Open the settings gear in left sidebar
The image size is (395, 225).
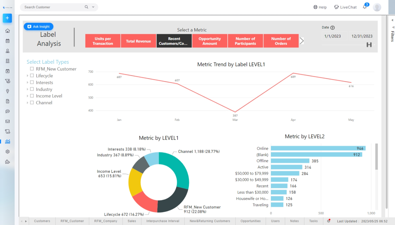[7, 152]
